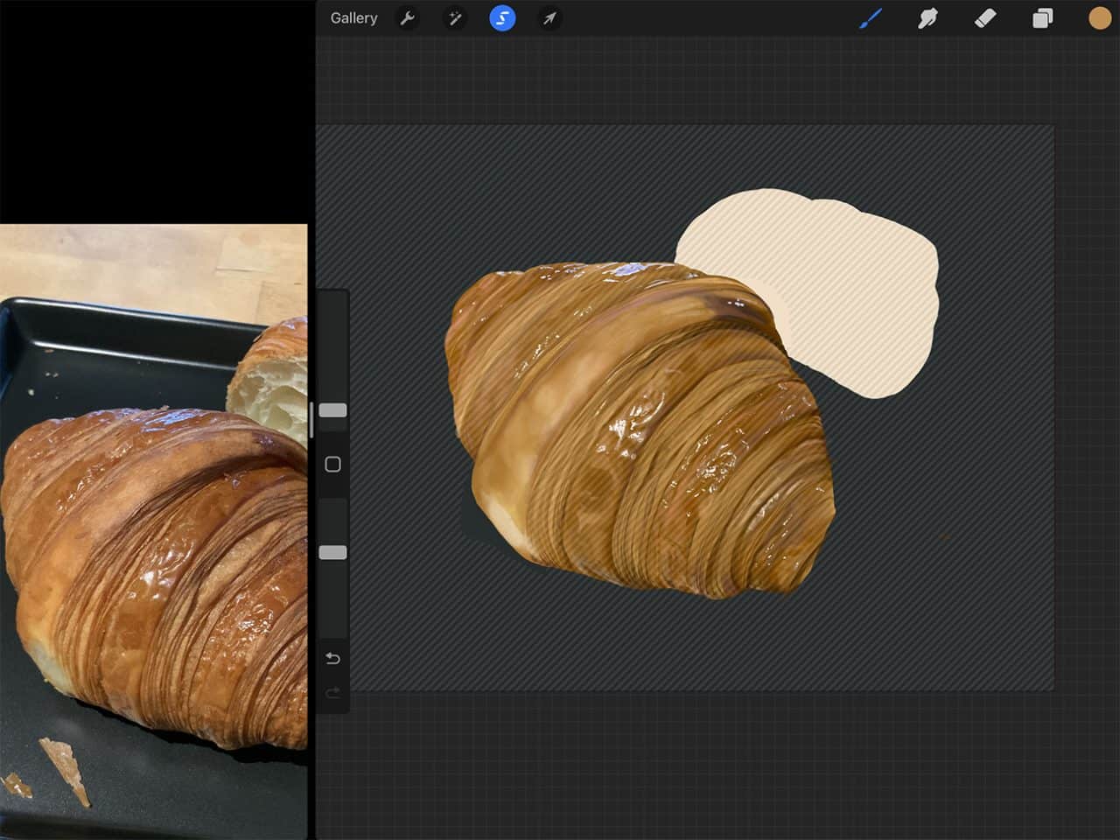Redo using the sidebar redo arrow
The image size is (1120, 840).
tap(332, 694)
